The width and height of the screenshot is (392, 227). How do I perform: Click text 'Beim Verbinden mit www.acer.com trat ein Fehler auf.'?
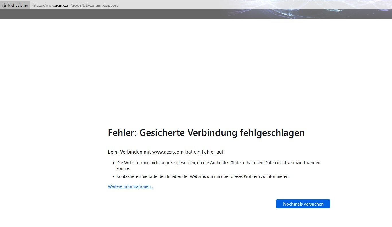(166, 152)
